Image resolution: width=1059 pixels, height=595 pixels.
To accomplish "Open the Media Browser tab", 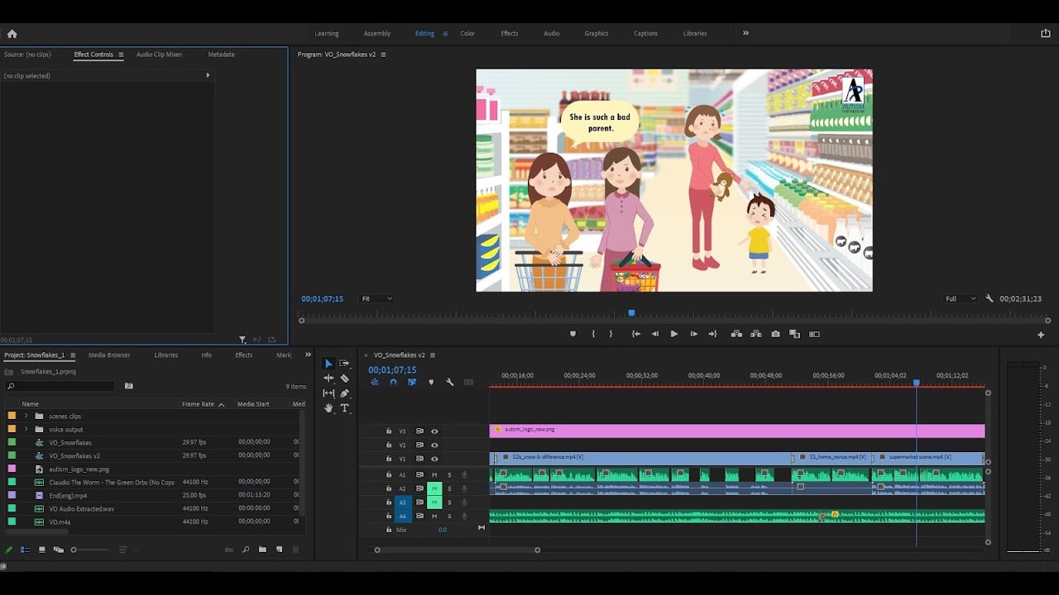I will (109, 355).
